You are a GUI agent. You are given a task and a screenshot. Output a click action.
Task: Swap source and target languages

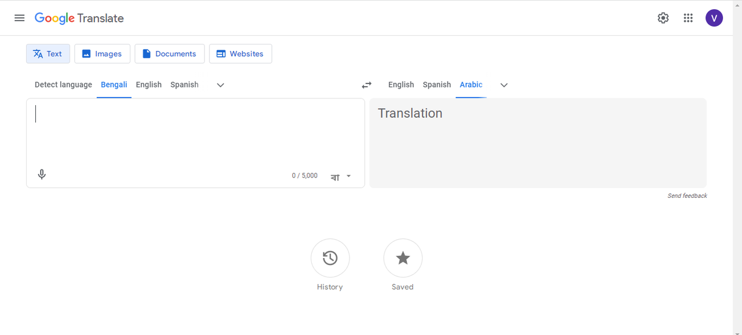(x=366, y=85)
